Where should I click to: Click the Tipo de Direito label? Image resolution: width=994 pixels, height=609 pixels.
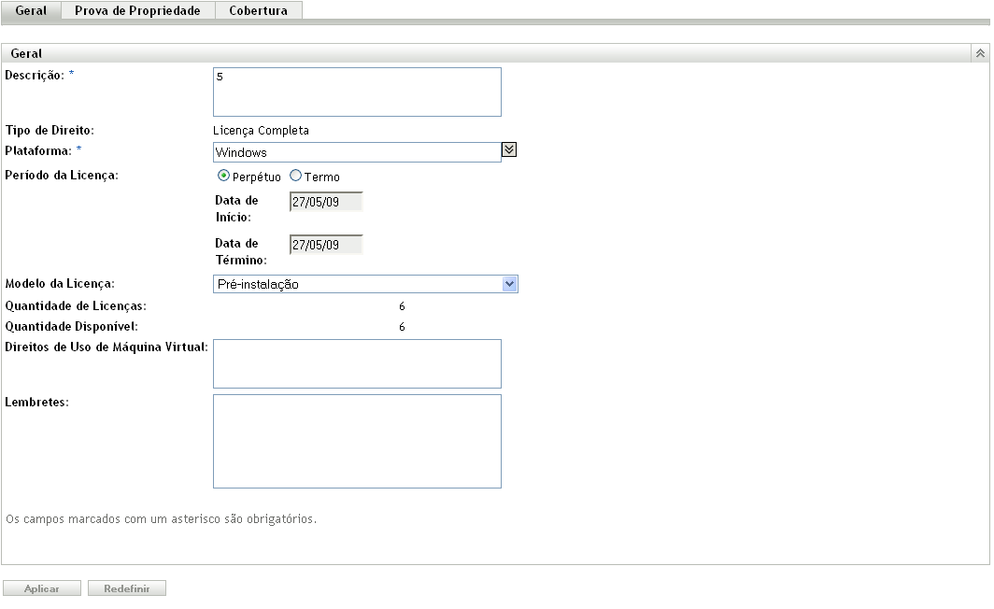(x=50, y=131)
